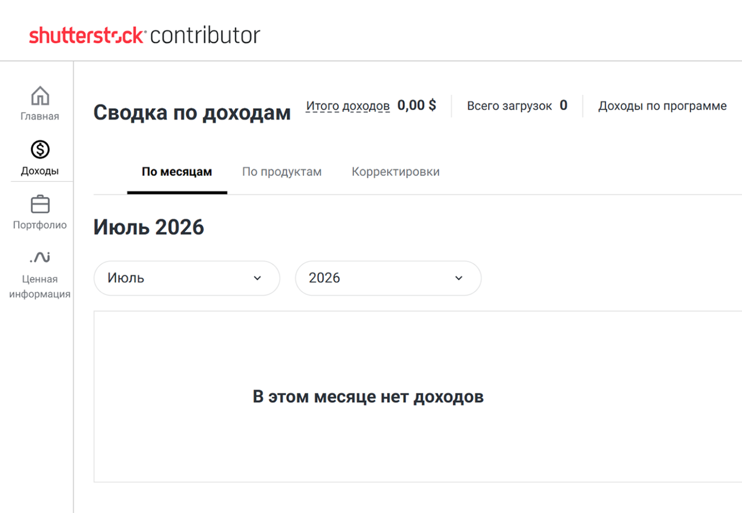The width and height of the screenshot is (742, 513).
Task: Expand the Июль month dropdown
Action: [x=186, y=278]
